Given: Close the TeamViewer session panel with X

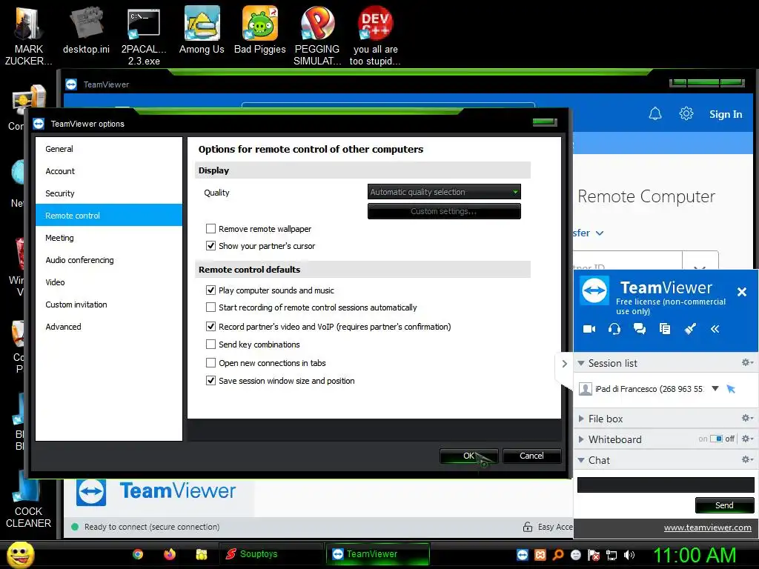Looking at the screenshot, I should pos(741,292).
